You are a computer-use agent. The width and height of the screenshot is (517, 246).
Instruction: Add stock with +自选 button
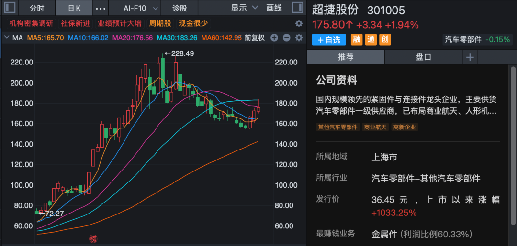point(328,40)
